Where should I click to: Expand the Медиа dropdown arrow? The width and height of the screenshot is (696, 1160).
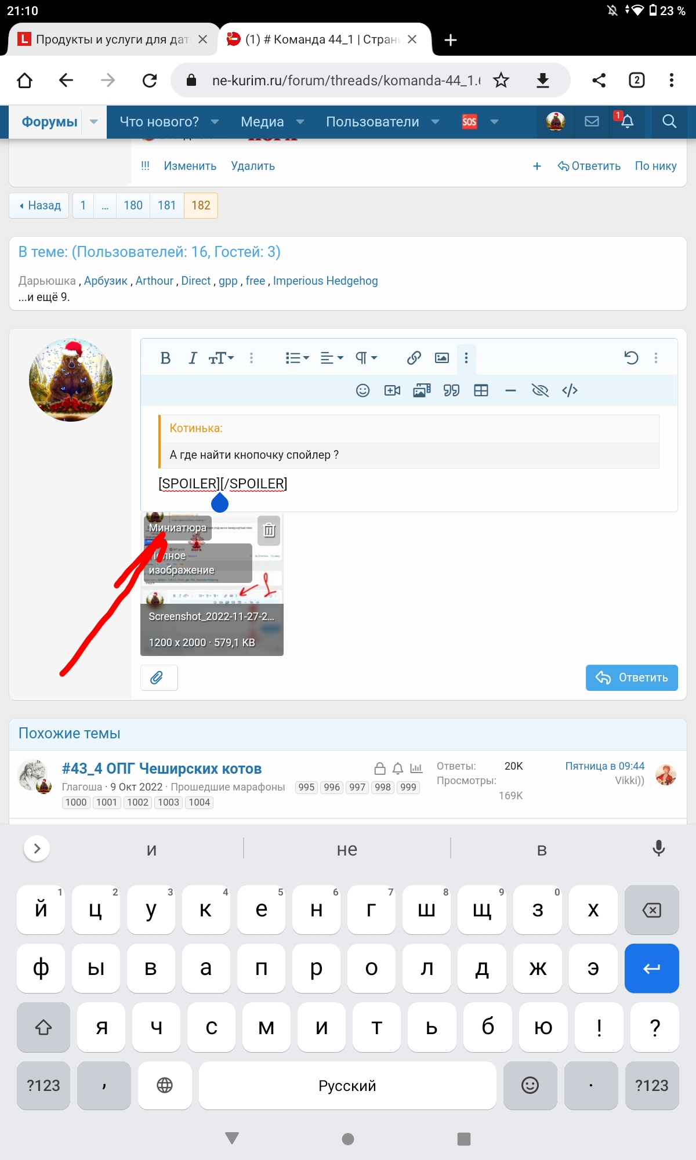(300, 122)
